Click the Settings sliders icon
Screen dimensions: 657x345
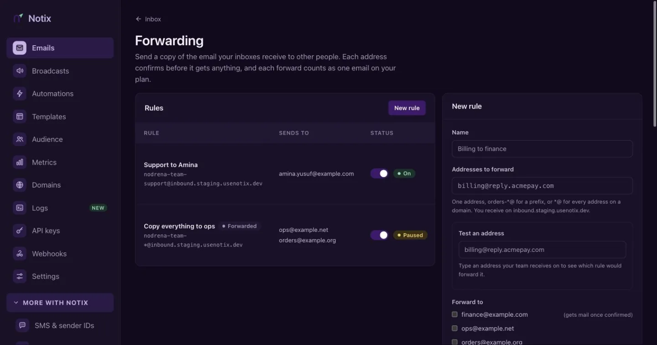pos(20,276)
